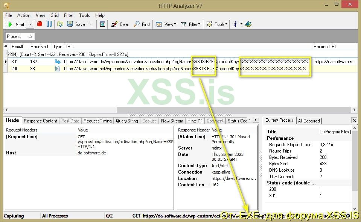The width and height of the screenshot is (361, 222).
Task: Switch to the All Captured tab
Action: coord(309,121)
